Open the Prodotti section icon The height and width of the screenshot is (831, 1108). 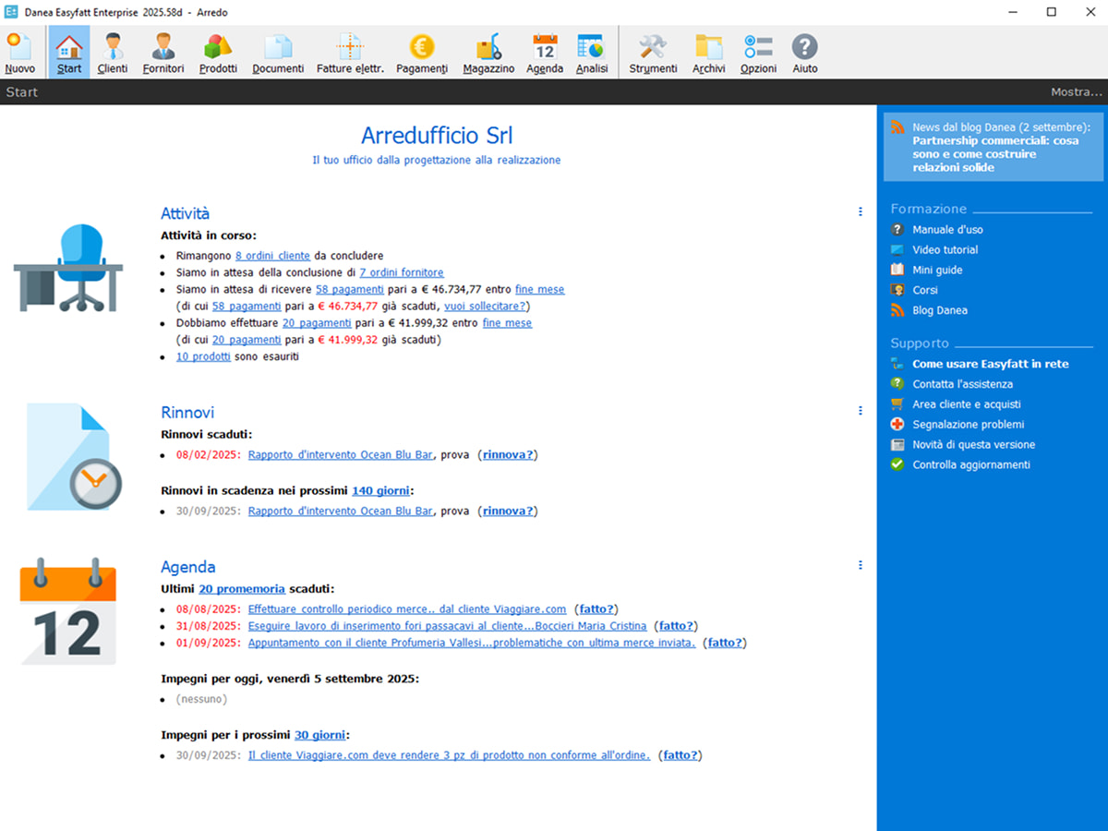(x=218, y=53)
